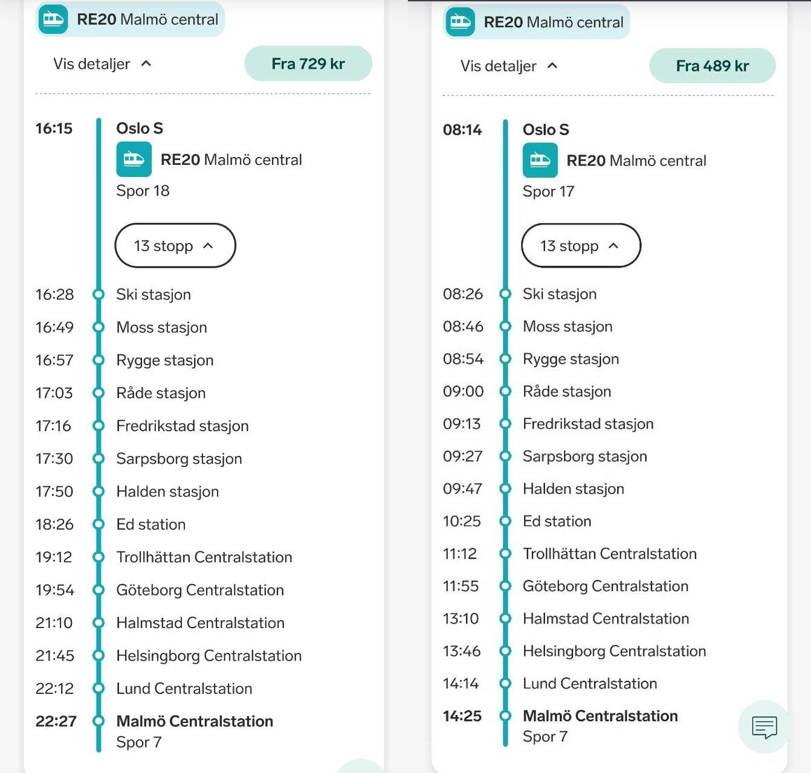This screenshot has width=811, height=773.
Task: Click train icon beside Spor 17 departure
Action: [x=540, y=161]
